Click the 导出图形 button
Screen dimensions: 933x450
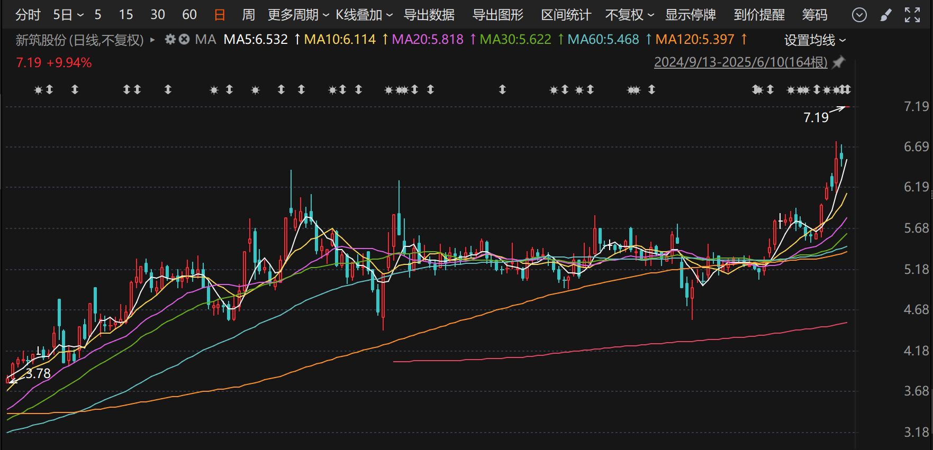click(498, 15)
